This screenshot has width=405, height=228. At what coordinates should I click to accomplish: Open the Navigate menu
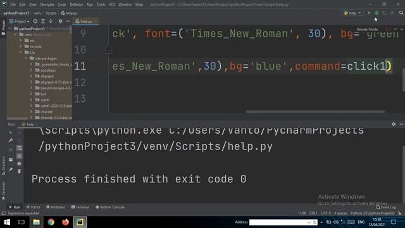click(x=47, y=4)
